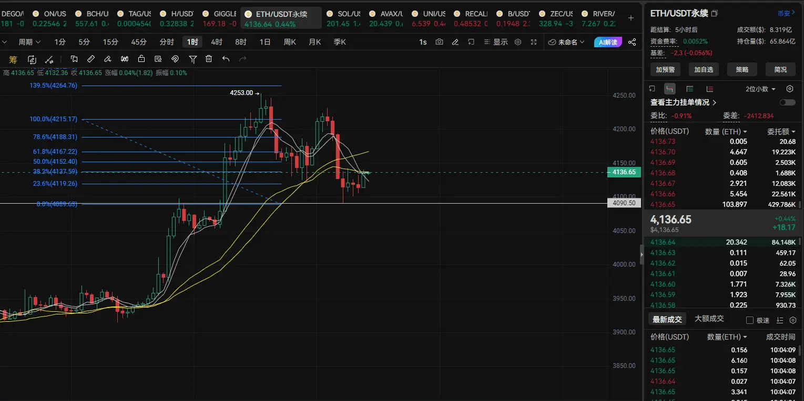The height and width of the screenshot is (401, 804).
Task: Open the BCH/USDT symbol tab
Action: click(x=91, y=18)
